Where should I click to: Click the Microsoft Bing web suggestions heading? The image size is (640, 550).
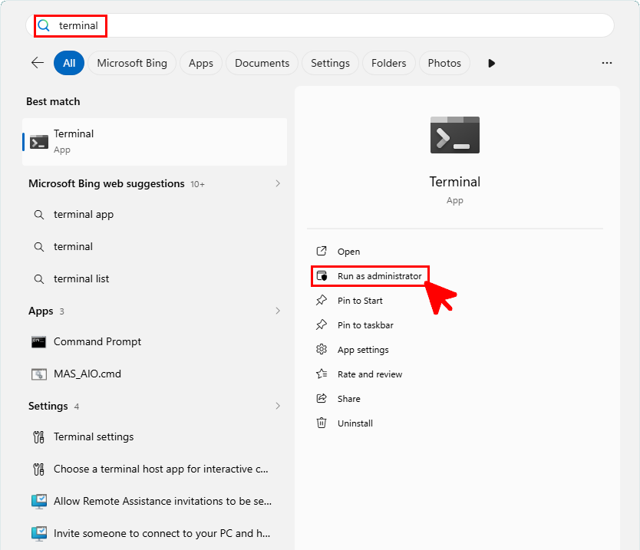(107, 183)
